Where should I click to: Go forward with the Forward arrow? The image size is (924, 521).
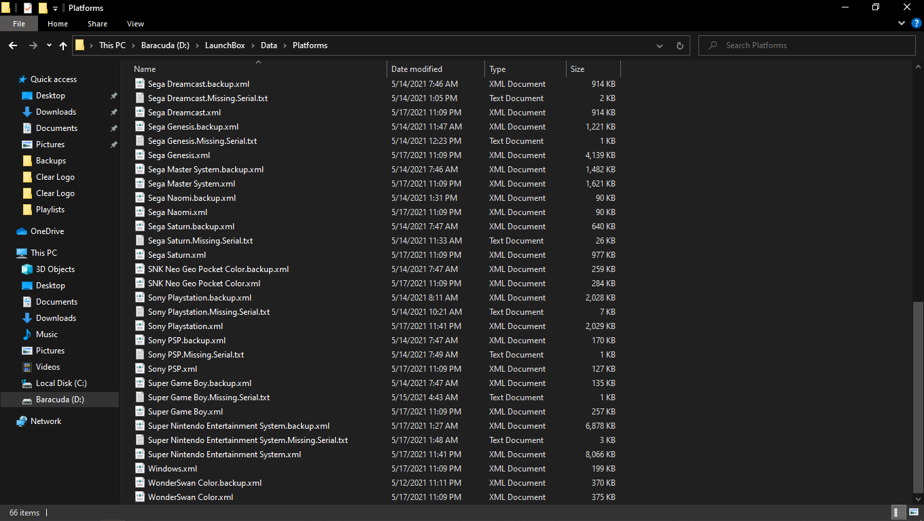pos(33,45)
